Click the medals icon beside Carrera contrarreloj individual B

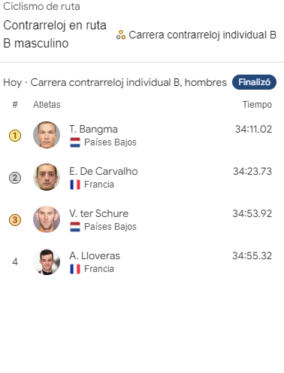tap(121, 35)
